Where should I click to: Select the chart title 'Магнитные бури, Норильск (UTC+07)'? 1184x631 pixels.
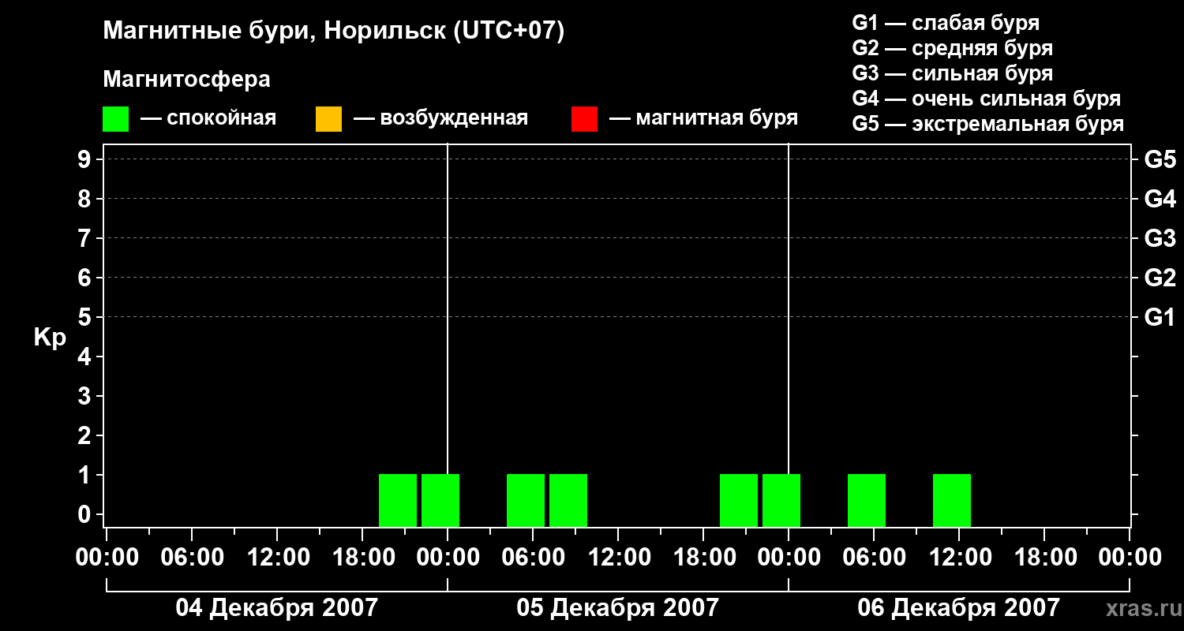[x=334, y=32]
